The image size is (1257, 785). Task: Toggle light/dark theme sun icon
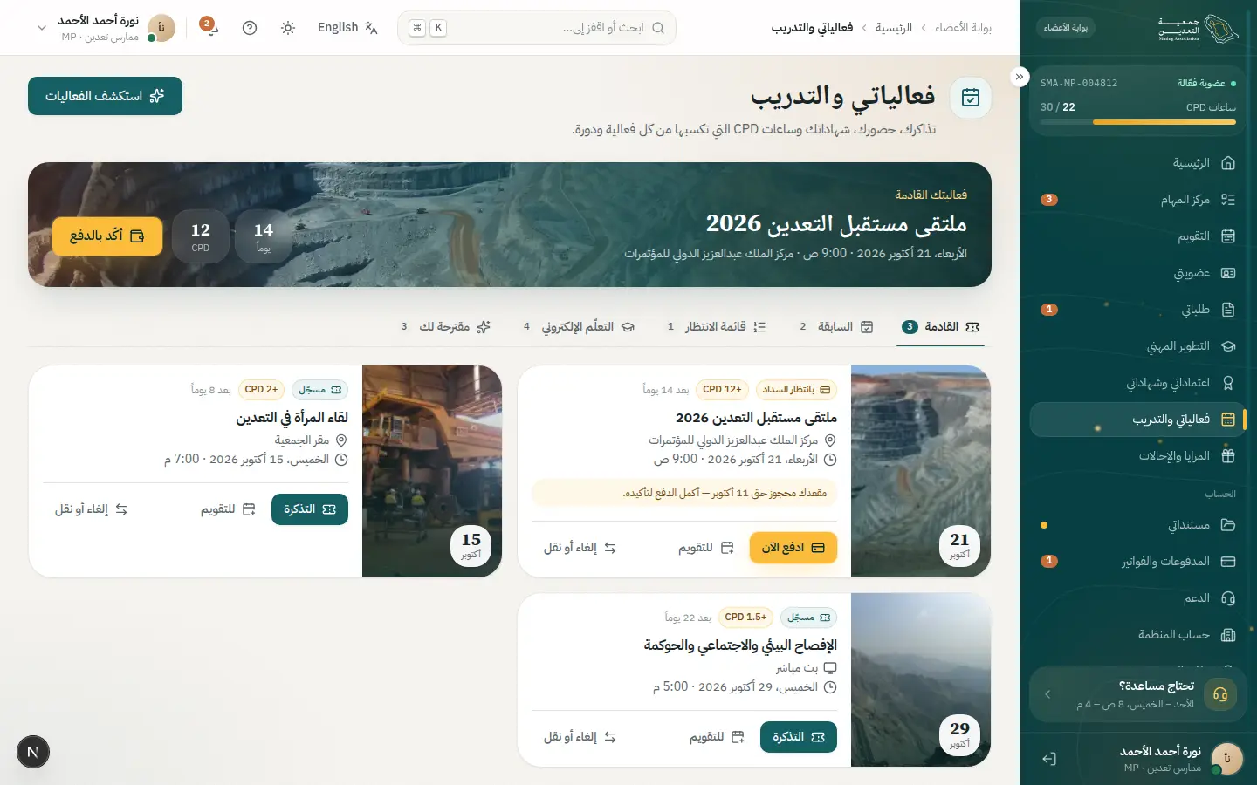(x=288, y=28)
